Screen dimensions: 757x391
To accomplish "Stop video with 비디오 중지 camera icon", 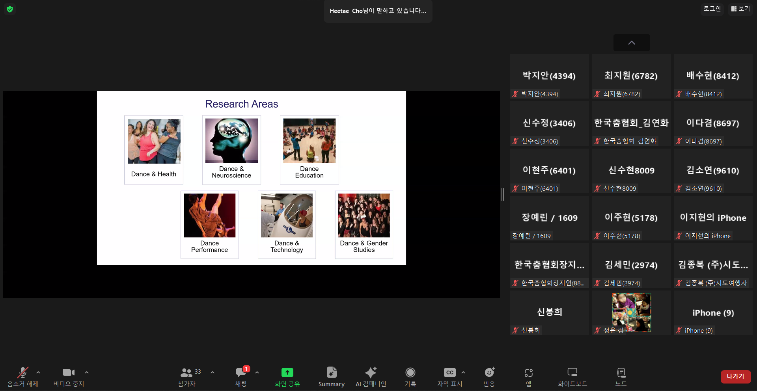I will pos(69,372).
